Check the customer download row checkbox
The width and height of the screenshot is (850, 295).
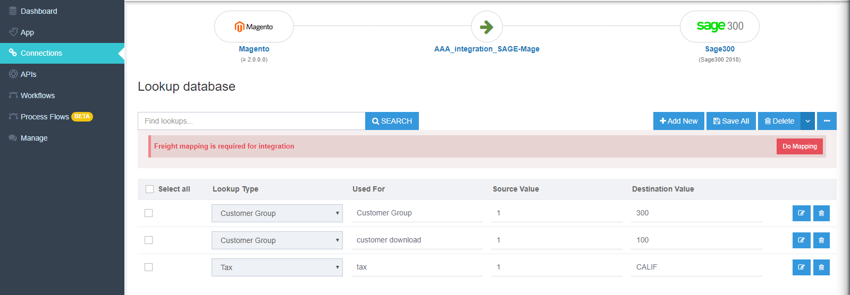[149, 240]
